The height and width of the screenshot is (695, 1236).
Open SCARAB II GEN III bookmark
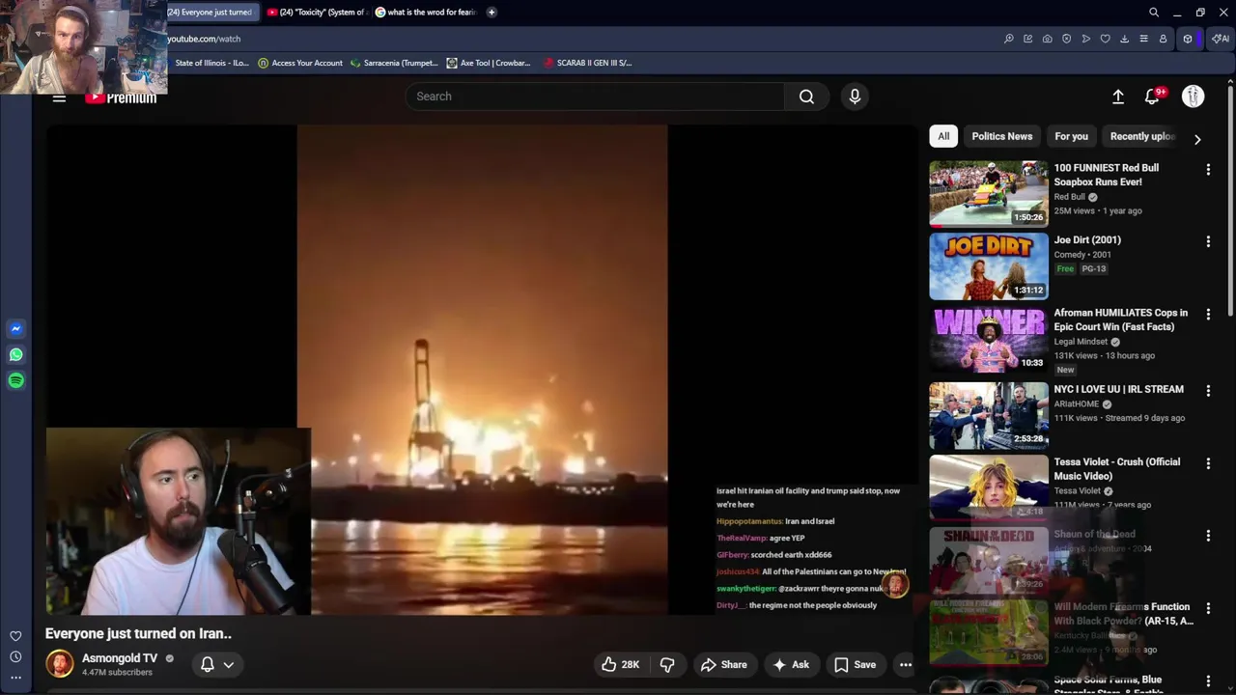coord(588,63)
